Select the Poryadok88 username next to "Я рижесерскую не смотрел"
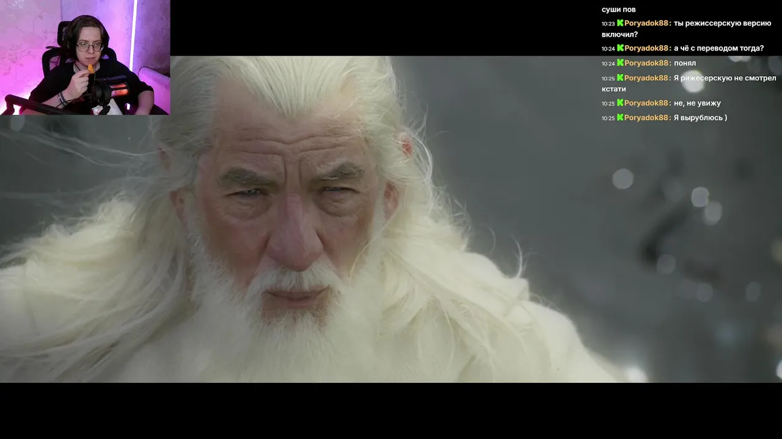782x439 pixels. click(x=647, y=78)
